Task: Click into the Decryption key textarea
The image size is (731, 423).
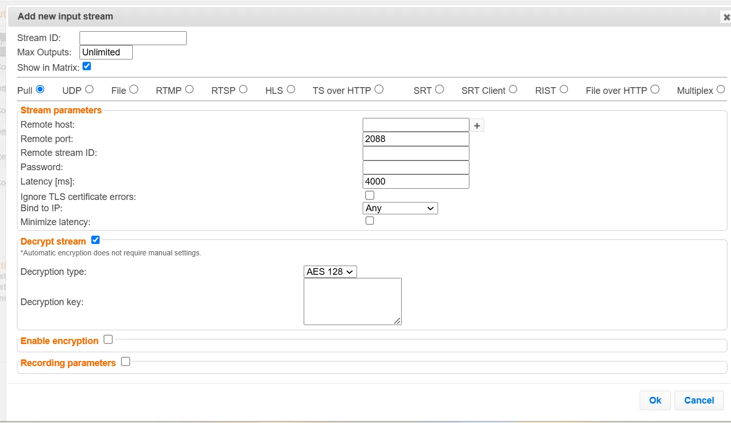Action: (352, 301)
